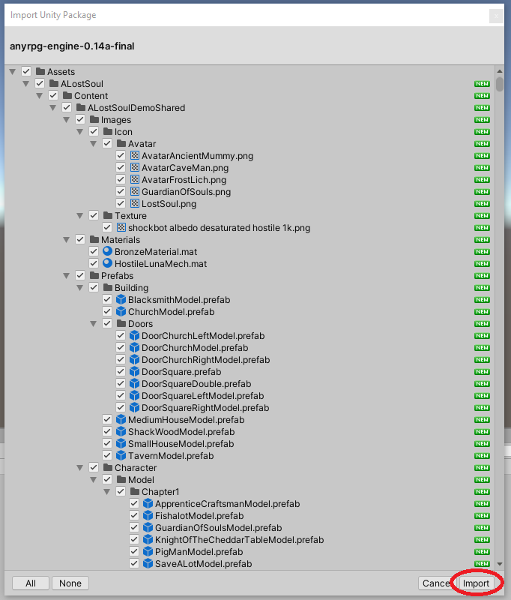This screenshot has height=600, width=511.
Task: Select the shockbot albedo desaturated hostile texture row
Action: click(x=219, y=228)
